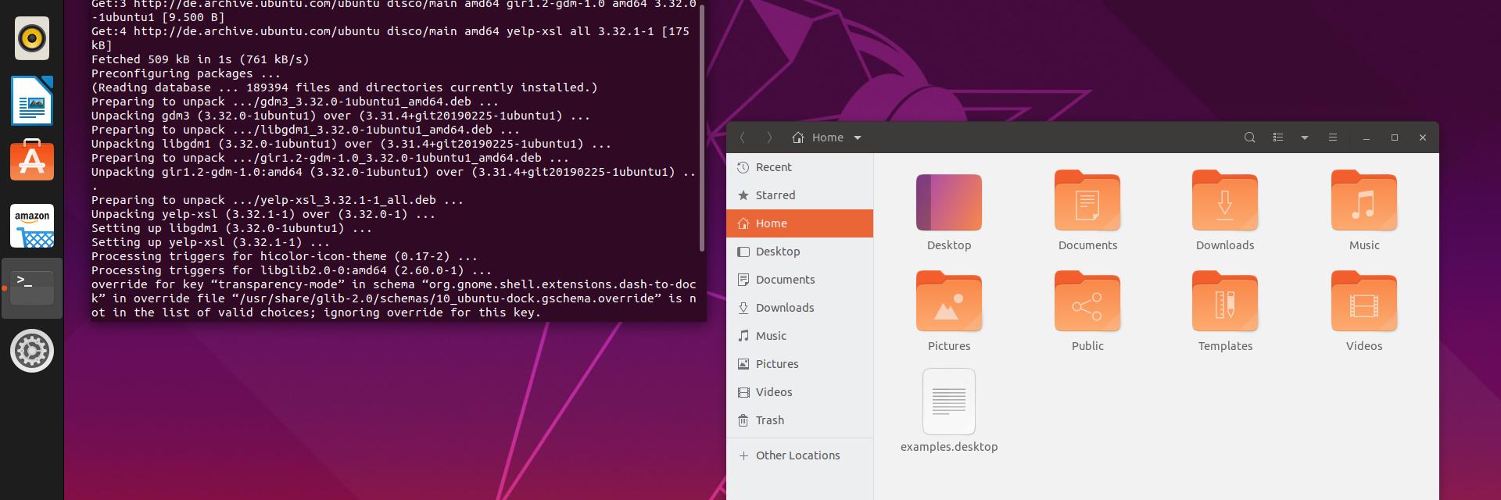The image size is (1501, 500).
Task: Select Documents in the Files sidebar
Action: coord(800,280)
